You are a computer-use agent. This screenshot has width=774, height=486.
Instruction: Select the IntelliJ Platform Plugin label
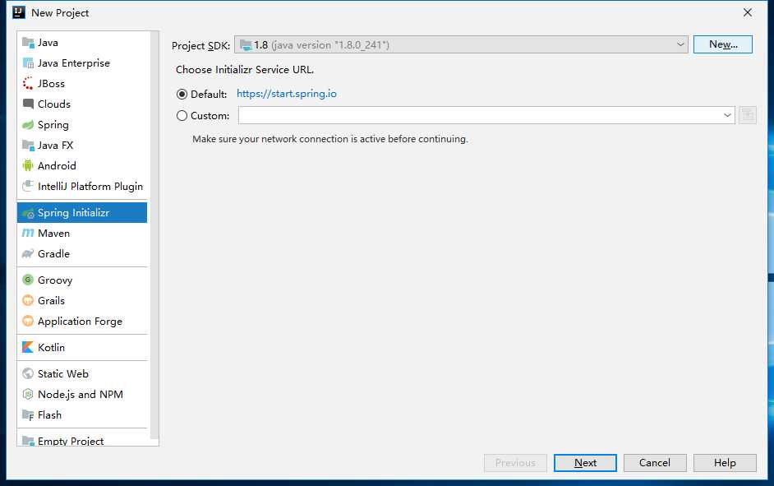click(x=90, y=186)
